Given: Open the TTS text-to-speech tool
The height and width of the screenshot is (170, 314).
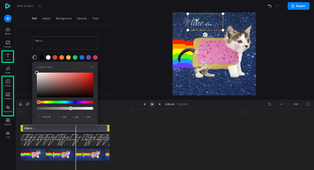Looking at the screenshot, I should 8,134.
